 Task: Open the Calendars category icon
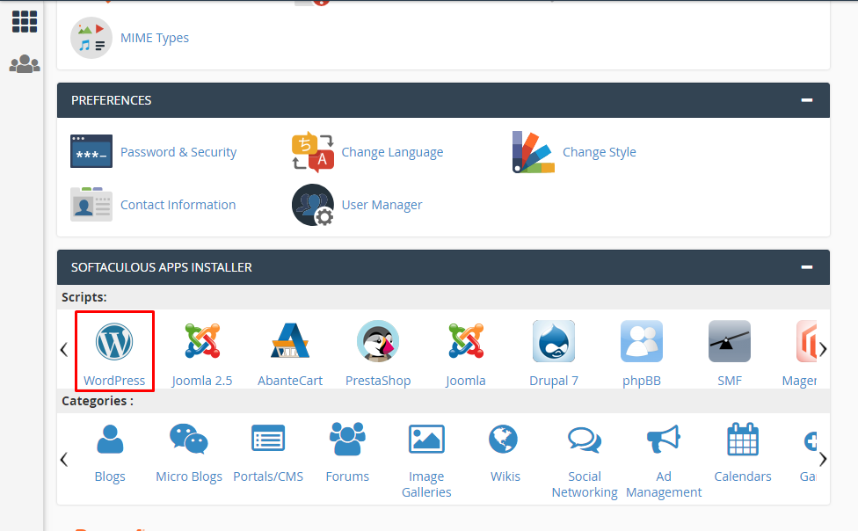point(743,439)
